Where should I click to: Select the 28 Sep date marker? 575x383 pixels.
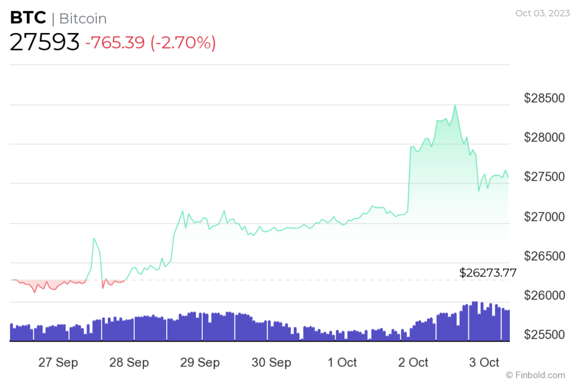tap(129, 362)
